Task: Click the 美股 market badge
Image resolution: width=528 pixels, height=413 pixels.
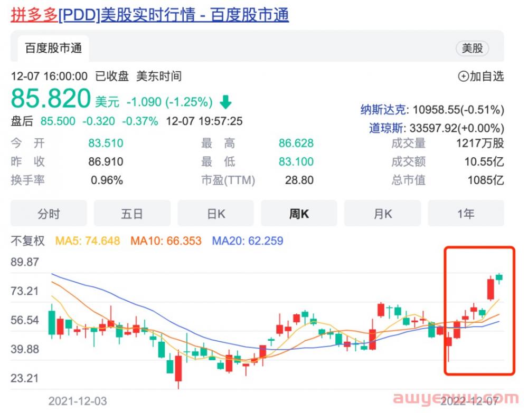Action: click(473, 48)
